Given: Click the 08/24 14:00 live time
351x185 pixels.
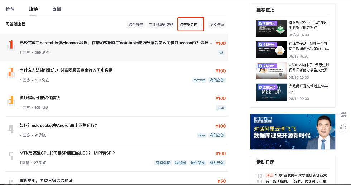Looking at the screenshot, I should click(x=299, y=35).
